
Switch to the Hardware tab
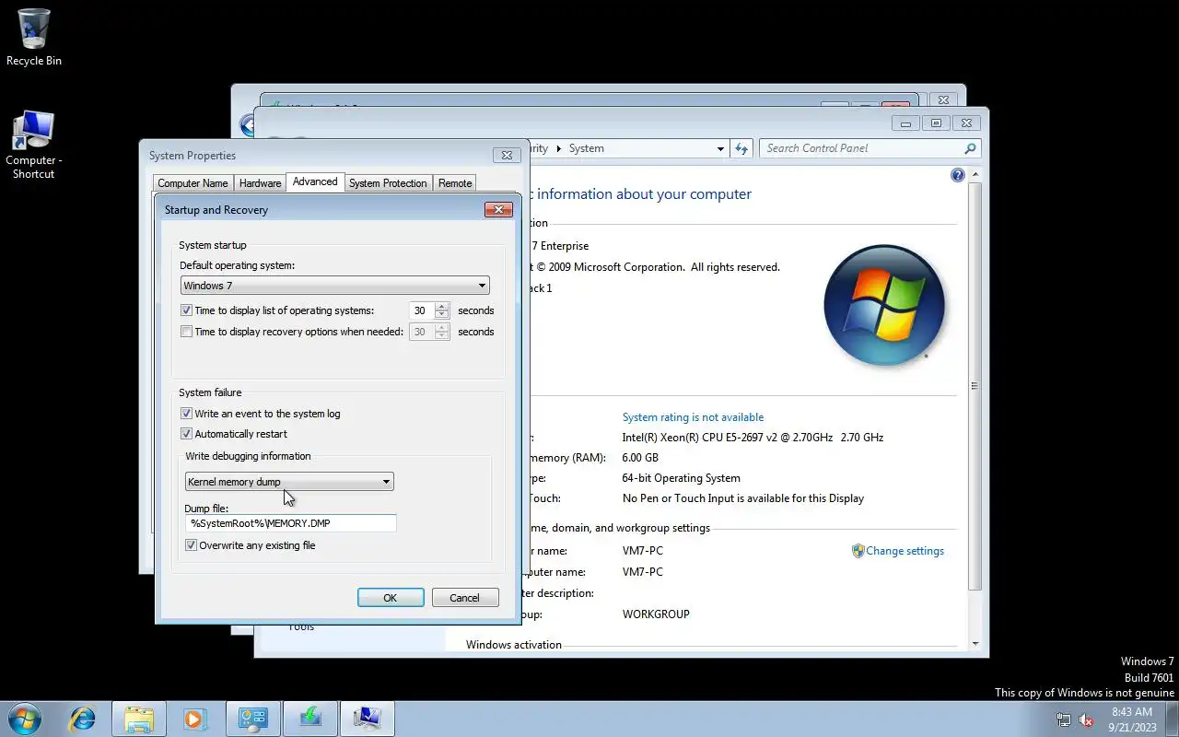coord(260,183)
